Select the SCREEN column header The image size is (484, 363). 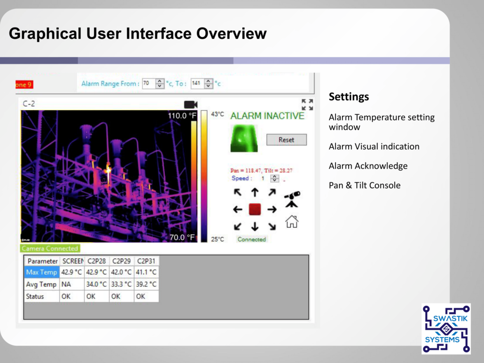(72, 261)
